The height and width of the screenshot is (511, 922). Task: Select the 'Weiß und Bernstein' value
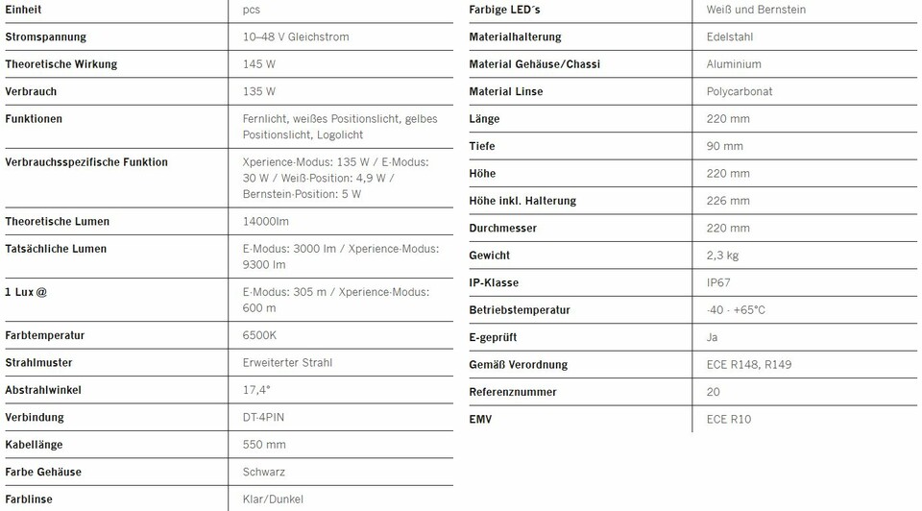tap(756, 10)
